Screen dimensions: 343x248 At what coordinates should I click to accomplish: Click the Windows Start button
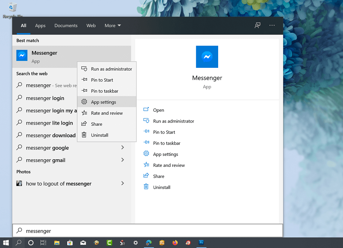tap(6, 243)
